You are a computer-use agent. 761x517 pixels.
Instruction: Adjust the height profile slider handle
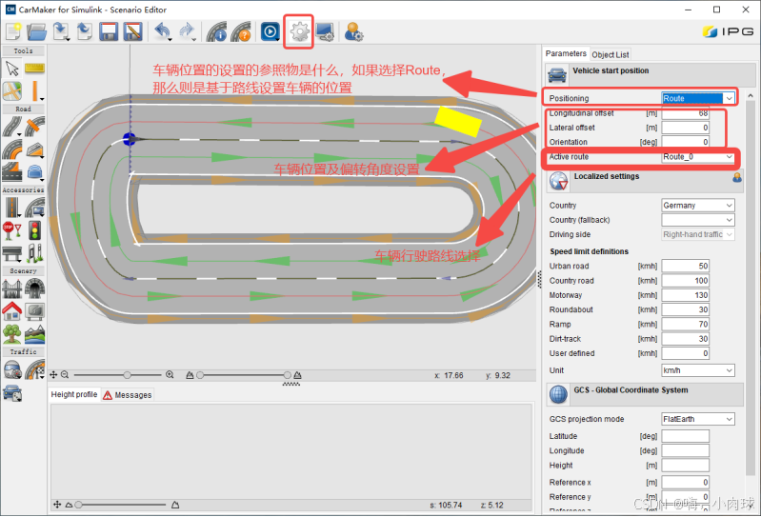coord(78,505)
